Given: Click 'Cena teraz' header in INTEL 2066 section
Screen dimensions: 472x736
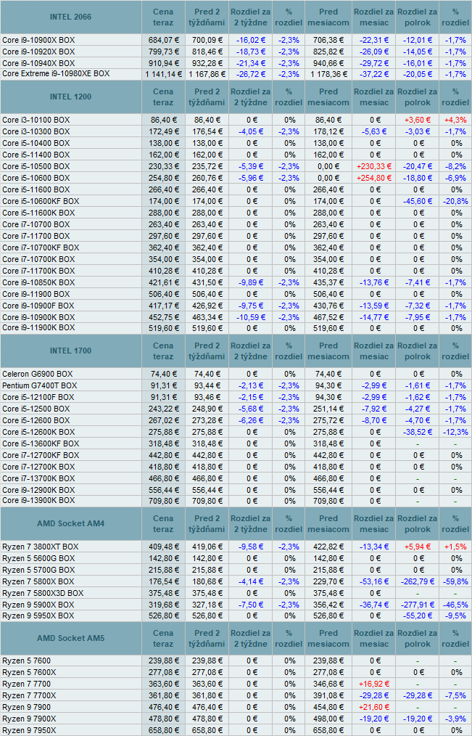Looking at the screenshot, I should click(x=163, y=17).
